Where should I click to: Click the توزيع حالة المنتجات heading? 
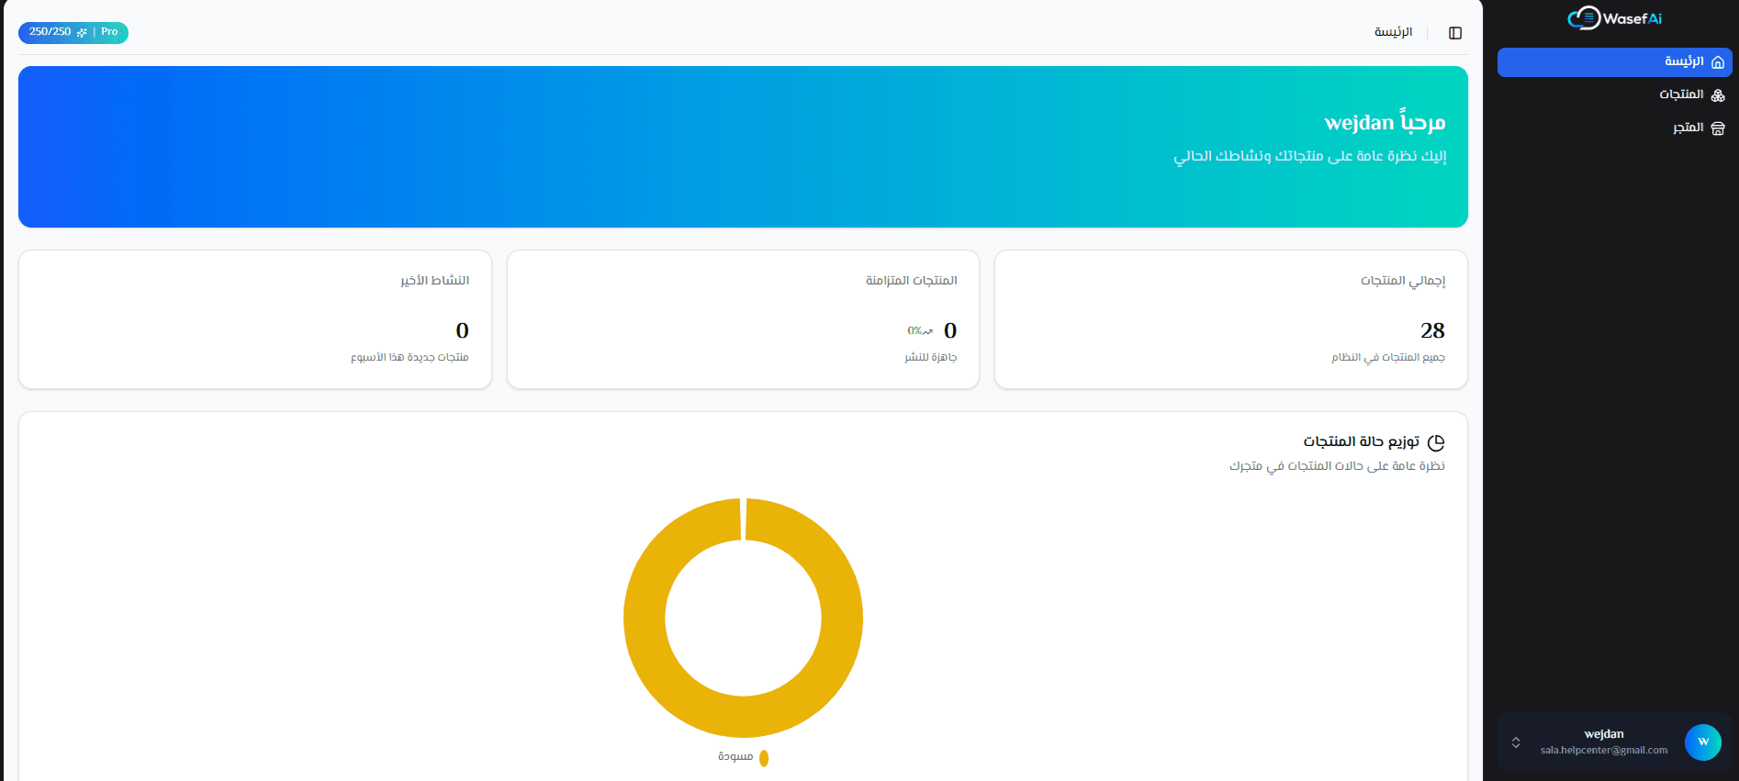(1362, 441)
